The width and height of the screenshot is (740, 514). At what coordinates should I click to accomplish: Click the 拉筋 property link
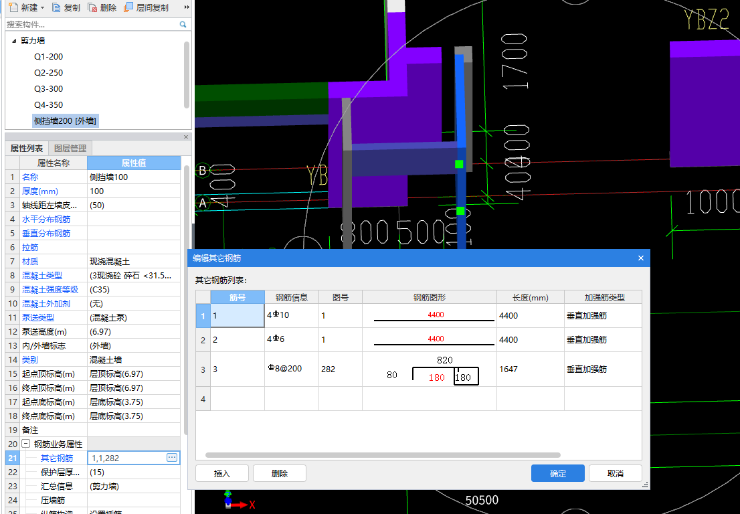click(29, 248)
